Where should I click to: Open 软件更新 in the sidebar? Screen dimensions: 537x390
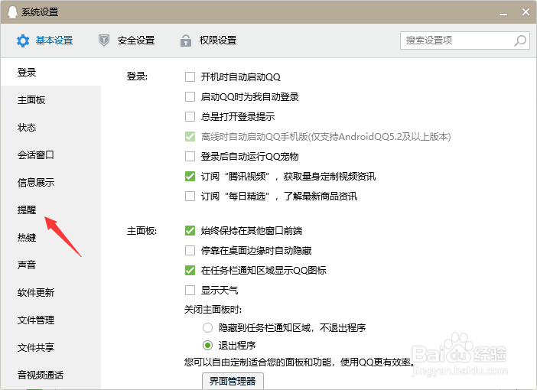click(50, 292)
